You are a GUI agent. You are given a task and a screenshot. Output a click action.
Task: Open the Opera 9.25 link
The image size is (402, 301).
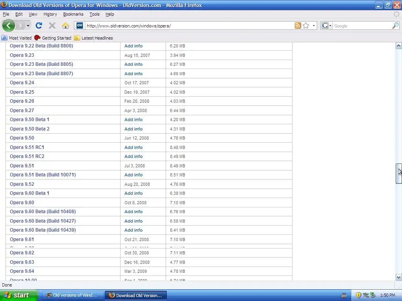pyautogui.click(x=22, y=92)
